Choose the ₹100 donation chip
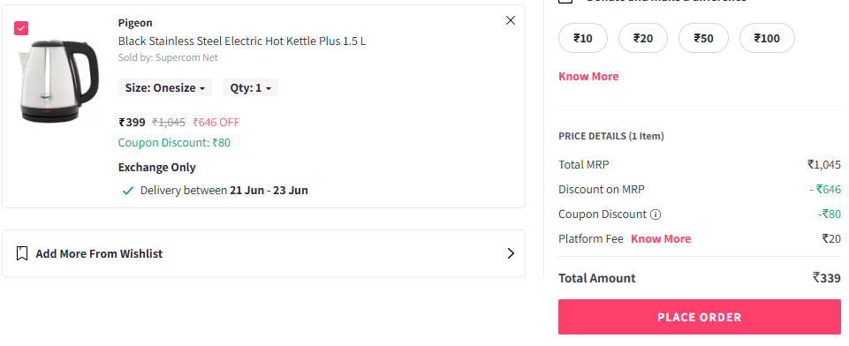This screenshot has height=346, width=849. point(767,38)
